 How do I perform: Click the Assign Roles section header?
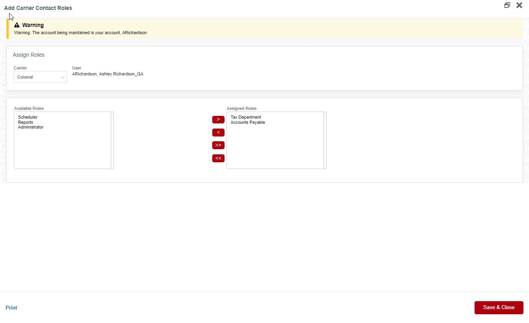coord(28,55)
